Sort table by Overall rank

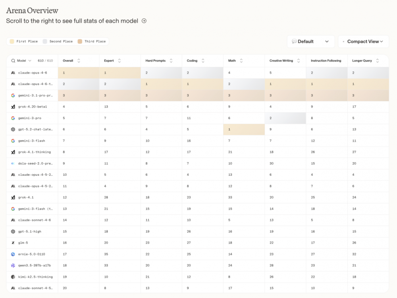click(79, 61)
